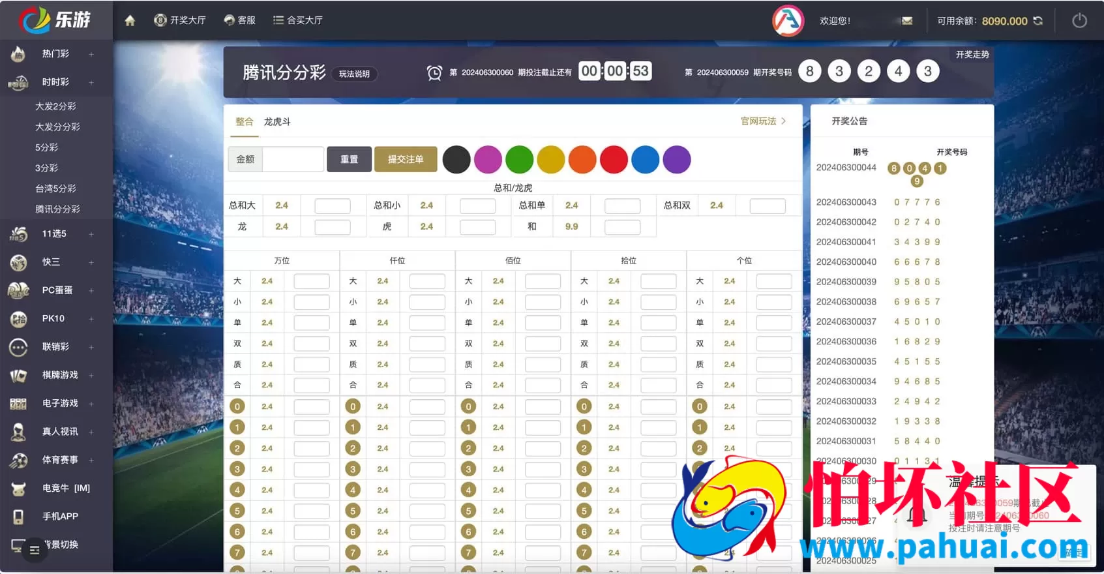
Task: Switch to the 整合 tab
Action: (245, 122)
